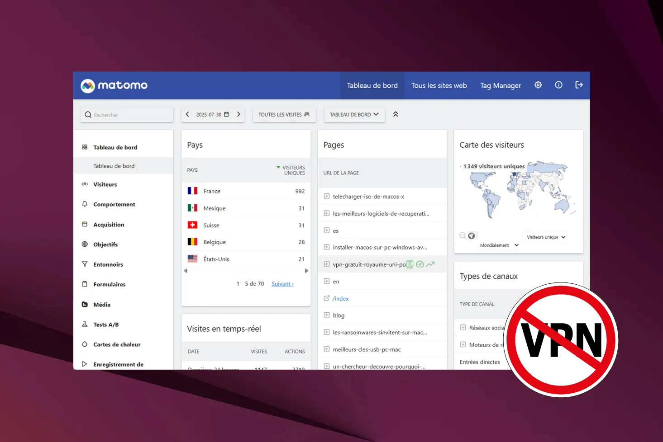This screenshot has width=663, height=442.
Task: Sort by VISITEURS UNIQUES column
Action: tap(291, 170)
